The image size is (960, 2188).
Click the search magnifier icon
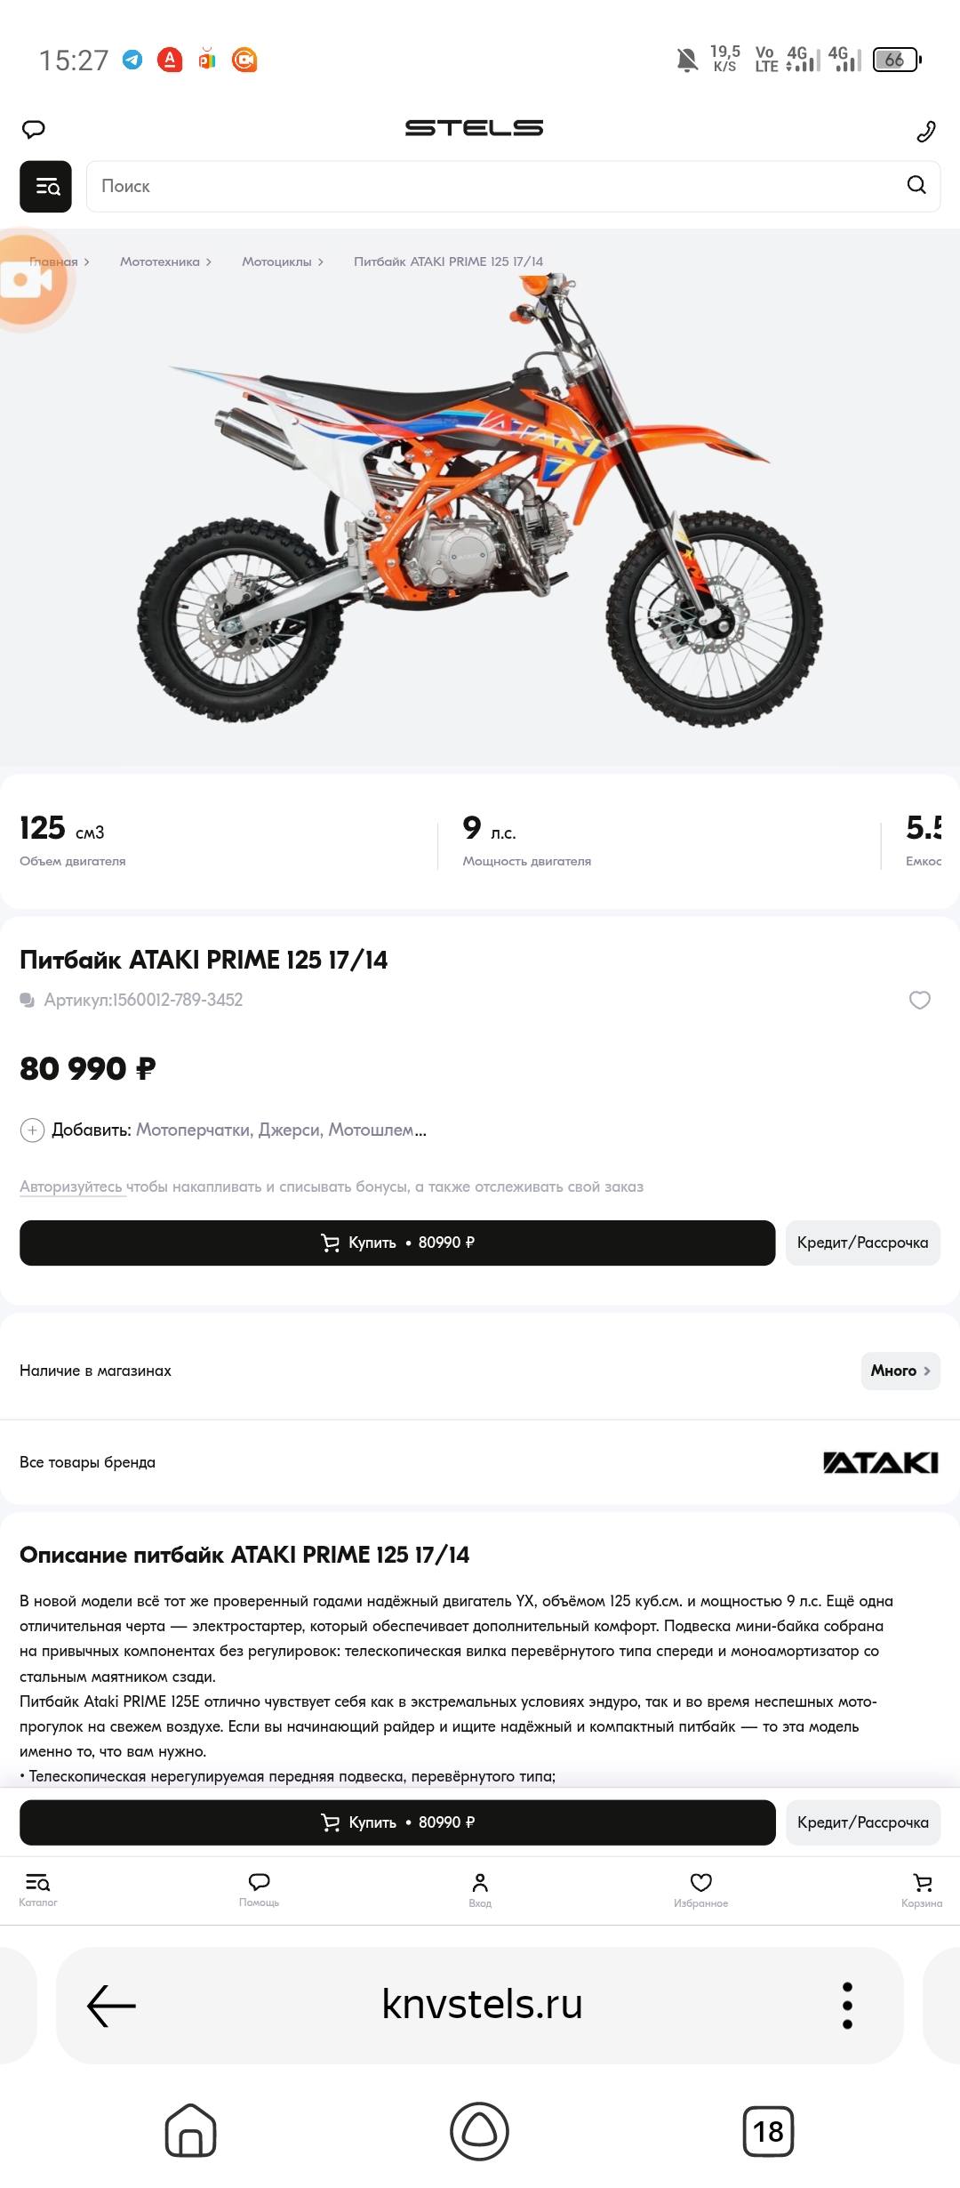point(916,185)
